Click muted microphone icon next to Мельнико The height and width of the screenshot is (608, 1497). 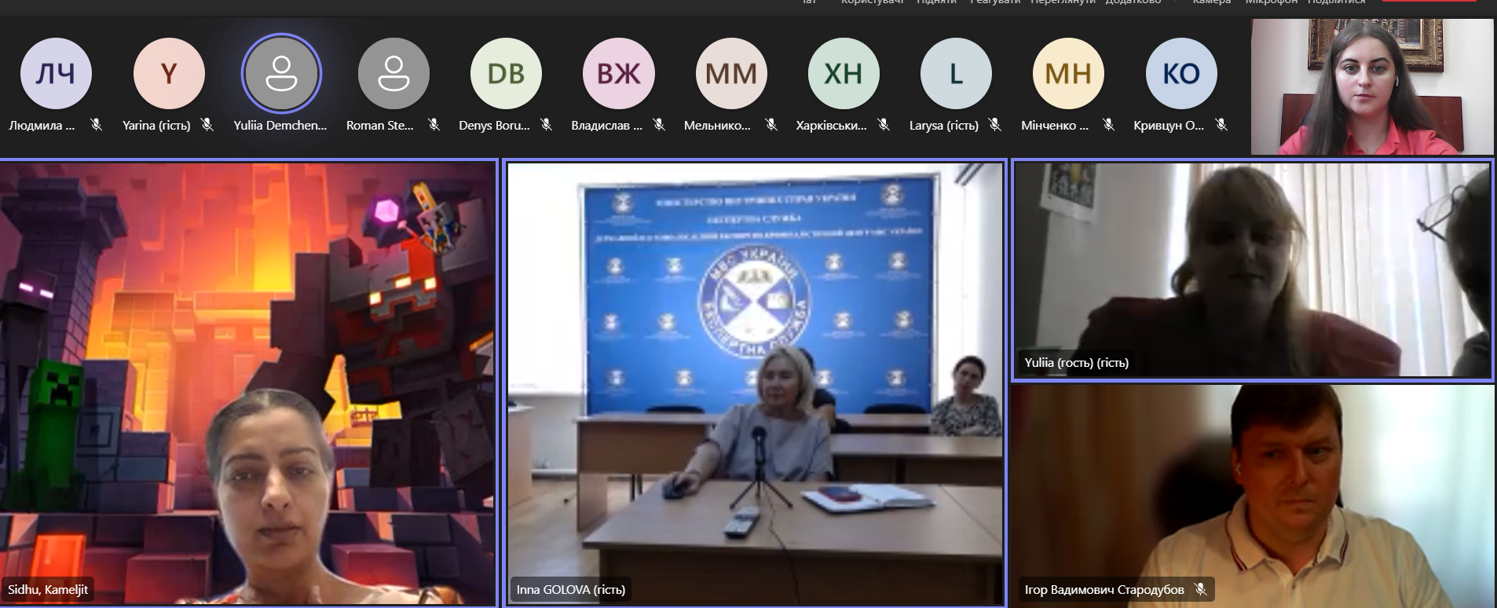pos(771,125)
